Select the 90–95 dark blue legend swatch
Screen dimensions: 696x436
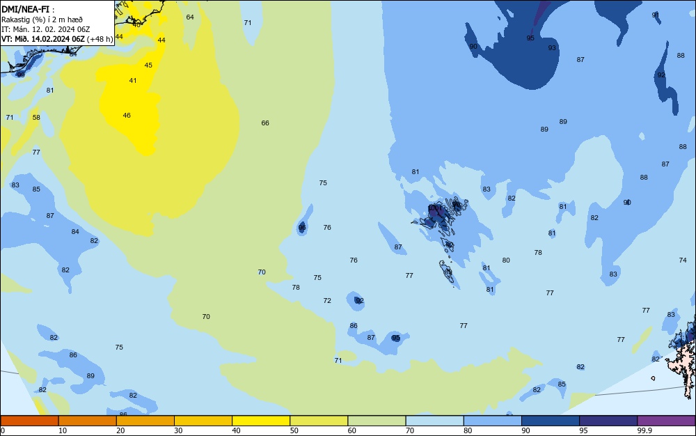pos(551,421)
